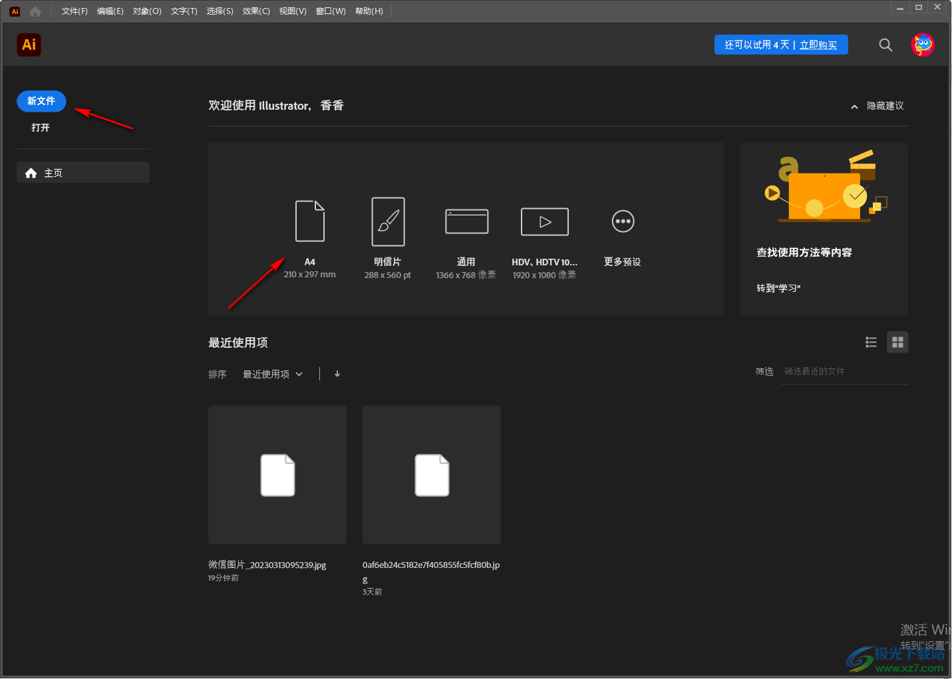Image resolution: width=952 pixels, height=679 pixels.
Task: Select the 通用 web preset icon
Action: coord(467,221)
